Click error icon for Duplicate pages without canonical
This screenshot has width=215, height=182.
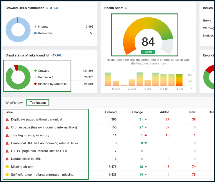click(7, 119)
